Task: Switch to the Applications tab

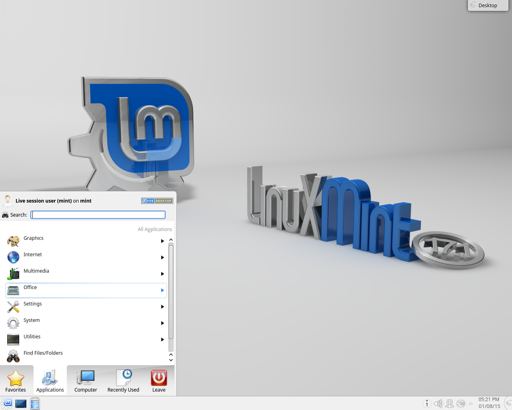Action: click(x=50, y=381)
